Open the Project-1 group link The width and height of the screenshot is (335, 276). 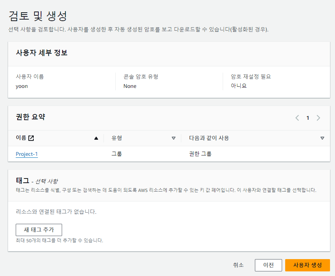[27, 154]
